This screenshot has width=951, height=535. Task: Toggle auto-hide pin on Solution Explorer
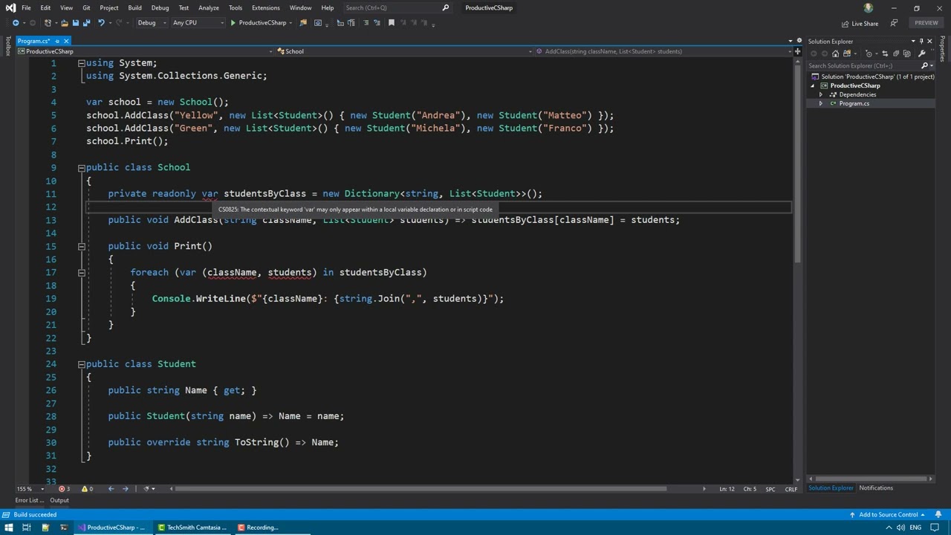921,42
